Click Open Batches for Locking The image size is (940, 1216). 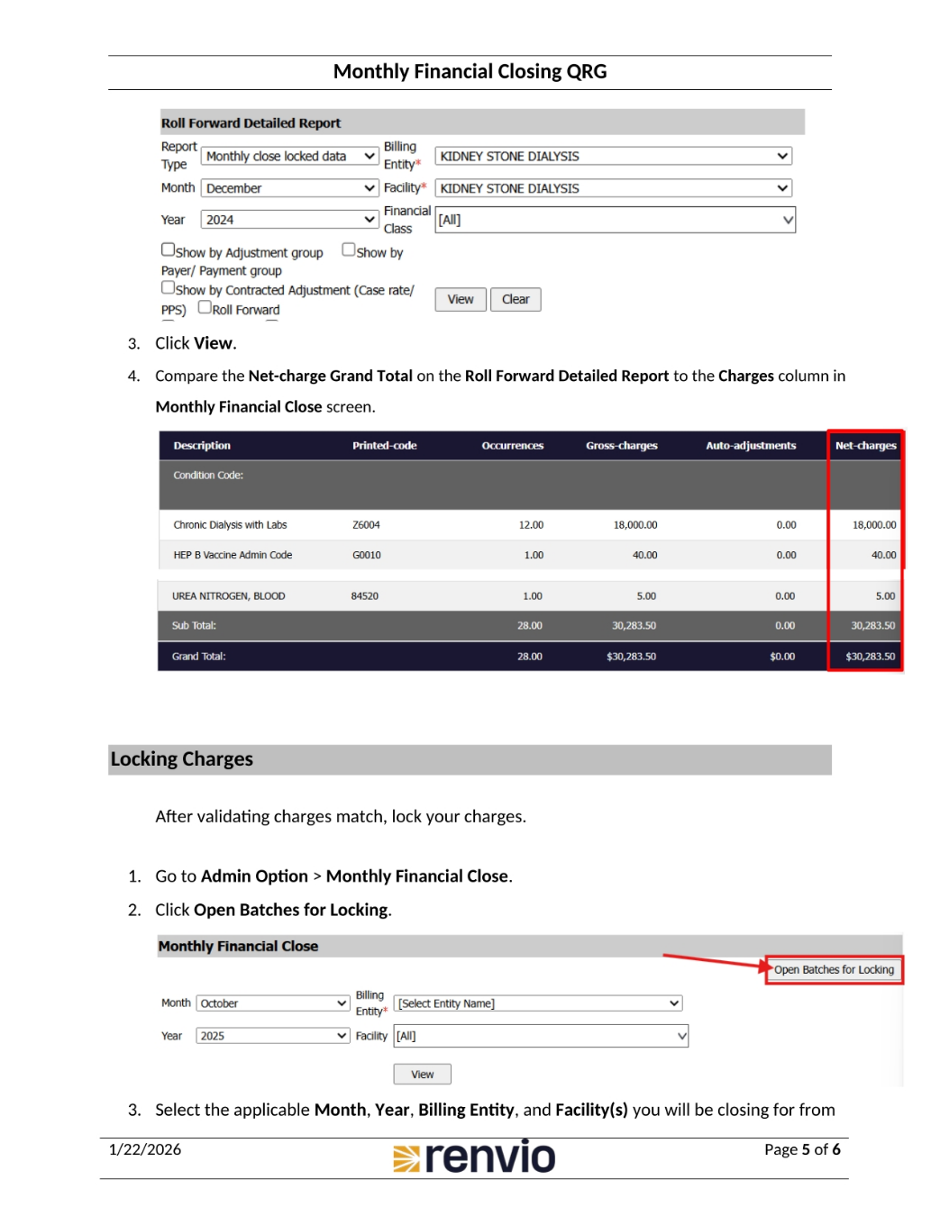point(834,970)
